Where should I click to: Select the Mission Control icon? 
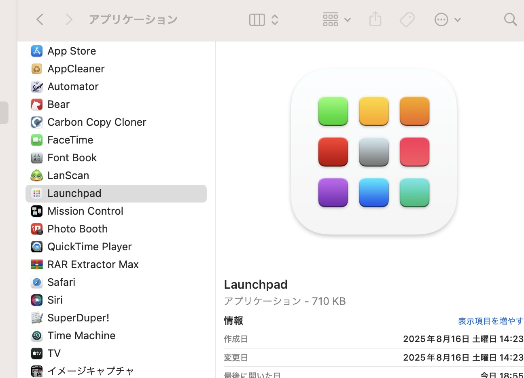pos(37,211)
